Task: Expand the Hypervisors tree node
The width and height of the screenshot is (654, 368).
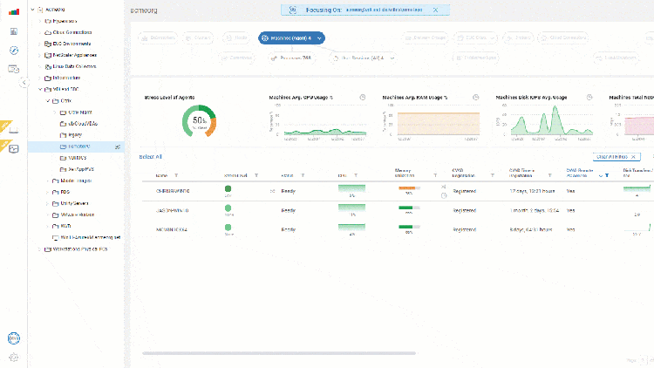Action: (x=40, y=21)
